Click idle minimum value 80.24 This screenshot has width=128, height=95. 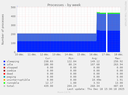[72, 65]
